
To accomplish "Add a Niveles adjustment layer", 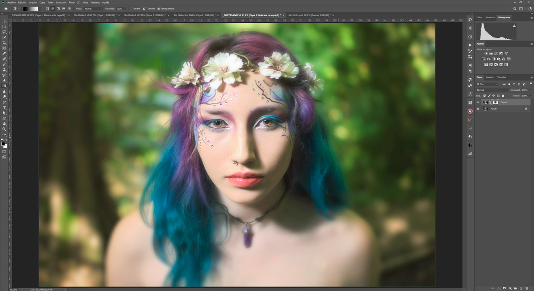I will point(491,54).
